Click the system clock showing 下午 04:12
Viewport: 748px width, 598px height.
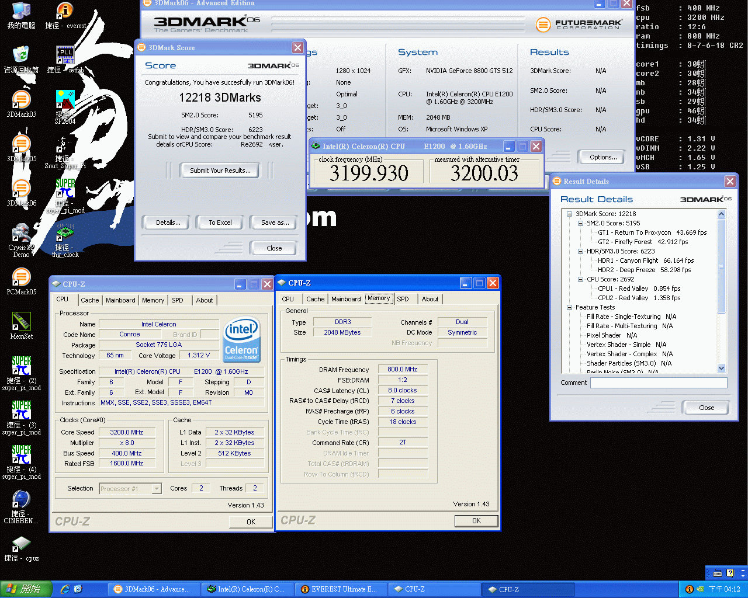[x=724, y=589]
